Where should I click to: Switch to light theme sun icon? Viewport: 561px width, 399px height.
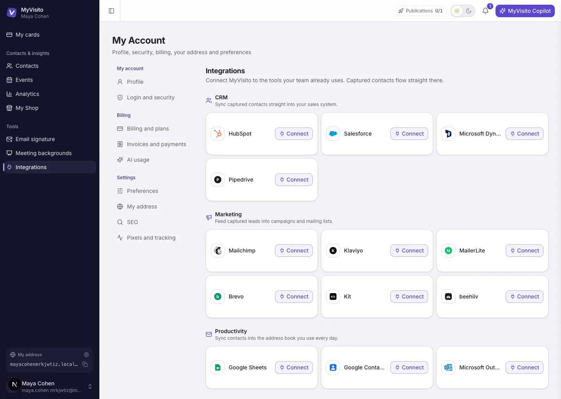(x=457, y=11)
